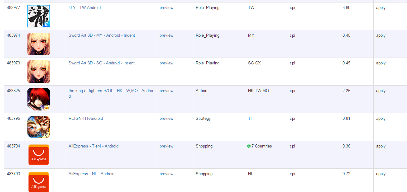This screenshot has width=407, height=192.
Task: Click the AliExpress Tier4 app icon
Action: point(39,155)
